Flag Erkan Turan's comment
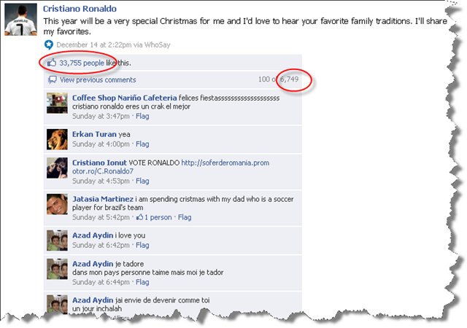 142,144
